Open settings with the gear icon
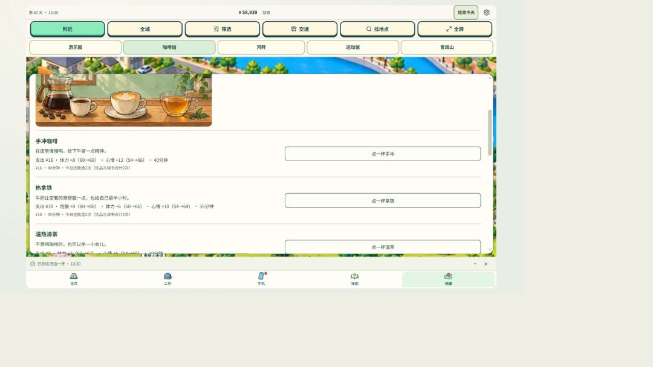The width and height of the screenshot is (653, 367). (x=486, y=13)
